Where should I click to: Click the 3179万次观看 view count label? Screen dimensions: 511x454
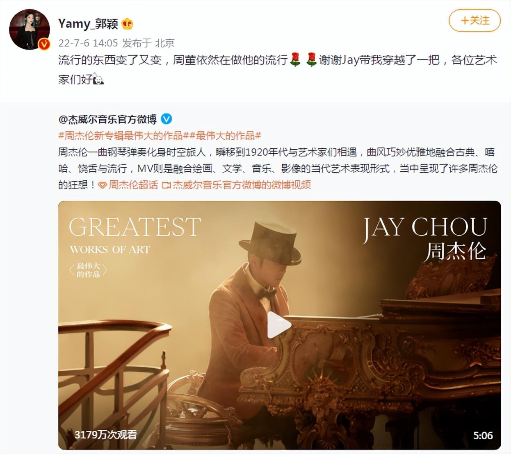[105, 435]
